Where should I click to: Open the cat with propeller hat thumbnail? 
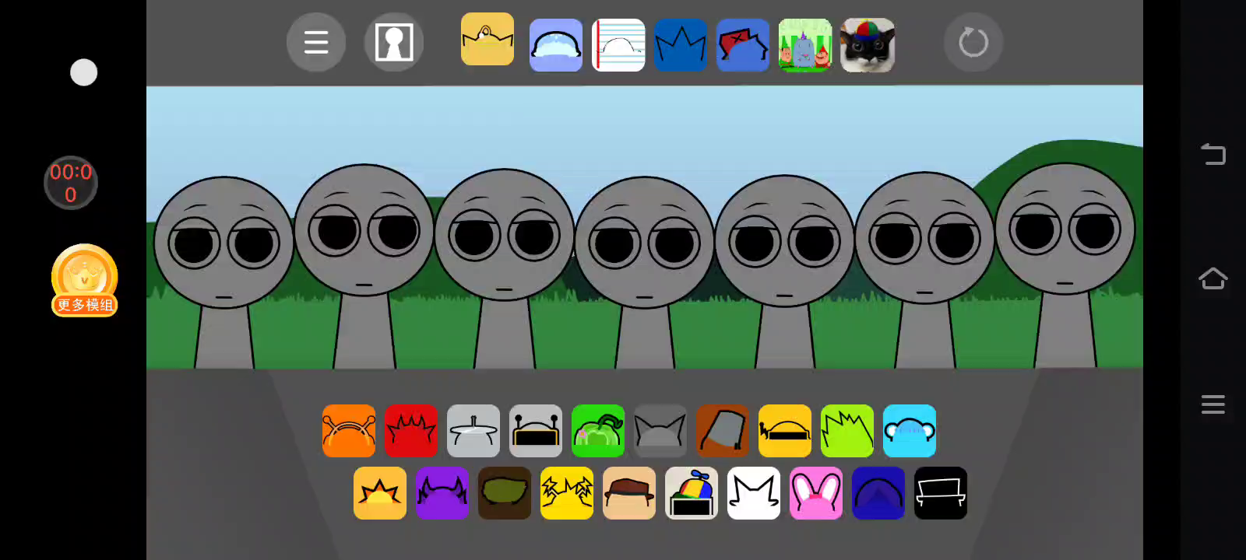(868, 45)
